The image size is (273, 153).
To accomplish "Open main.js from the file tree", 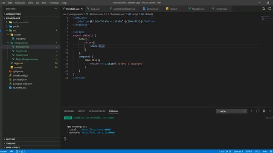I will 18,67.
